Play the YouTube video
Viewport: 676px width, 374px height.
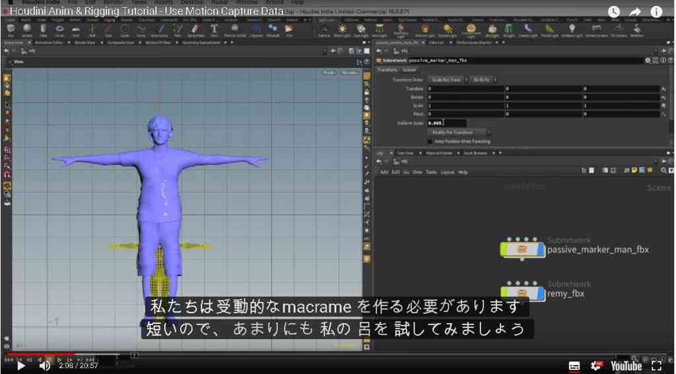20,366
